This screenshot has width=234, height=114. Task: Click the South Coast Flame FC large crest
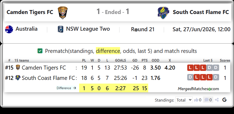[163, 13]
